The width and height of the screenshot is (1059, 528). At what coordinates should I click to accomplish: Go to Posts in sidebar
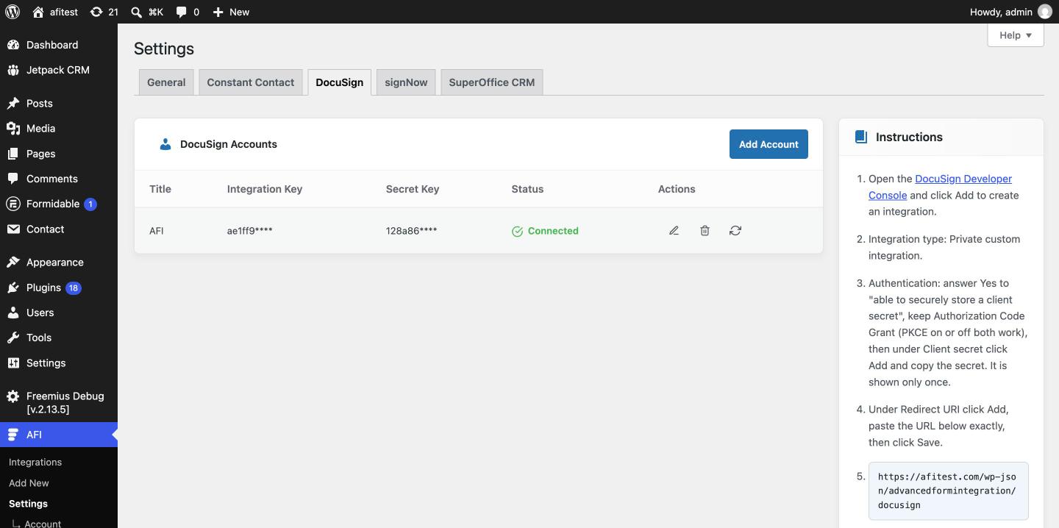59,104
